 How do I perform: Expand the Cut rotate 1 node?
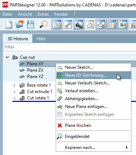(x=14, y=98)
